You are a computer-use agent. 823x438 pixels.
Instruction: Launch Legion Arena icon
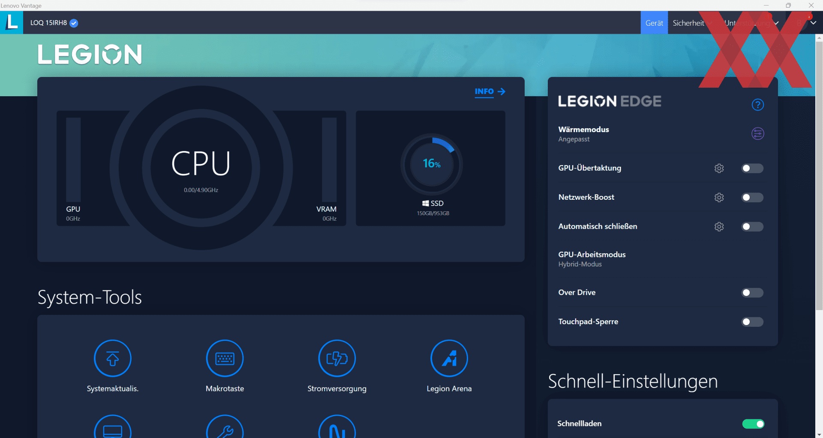pyautogui.click(x=449, y=358)
